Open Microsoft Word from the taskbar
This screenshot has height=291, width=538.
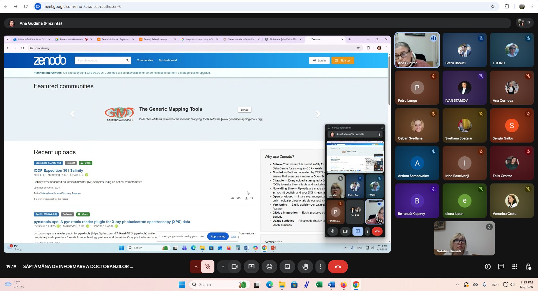coord(331,285)
